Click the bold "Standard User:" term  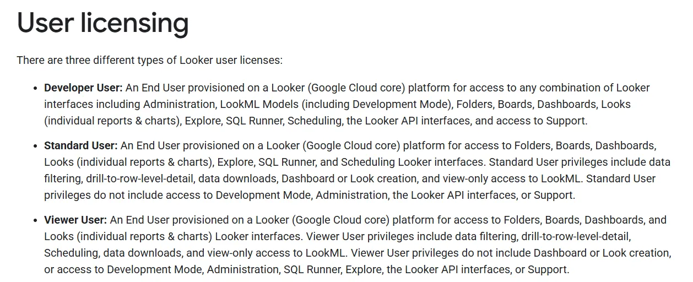point(81,145)
